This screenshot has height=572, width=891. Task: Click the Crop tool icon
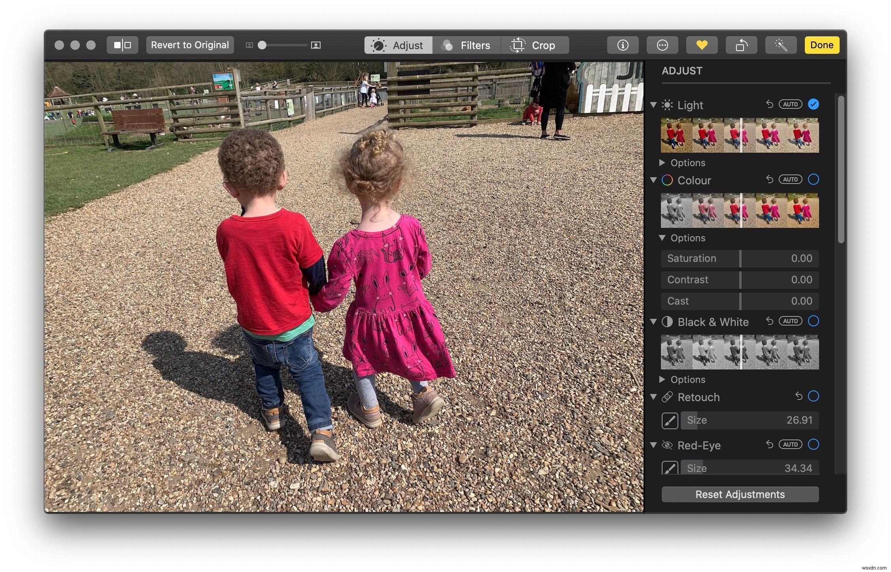point(516,44)
